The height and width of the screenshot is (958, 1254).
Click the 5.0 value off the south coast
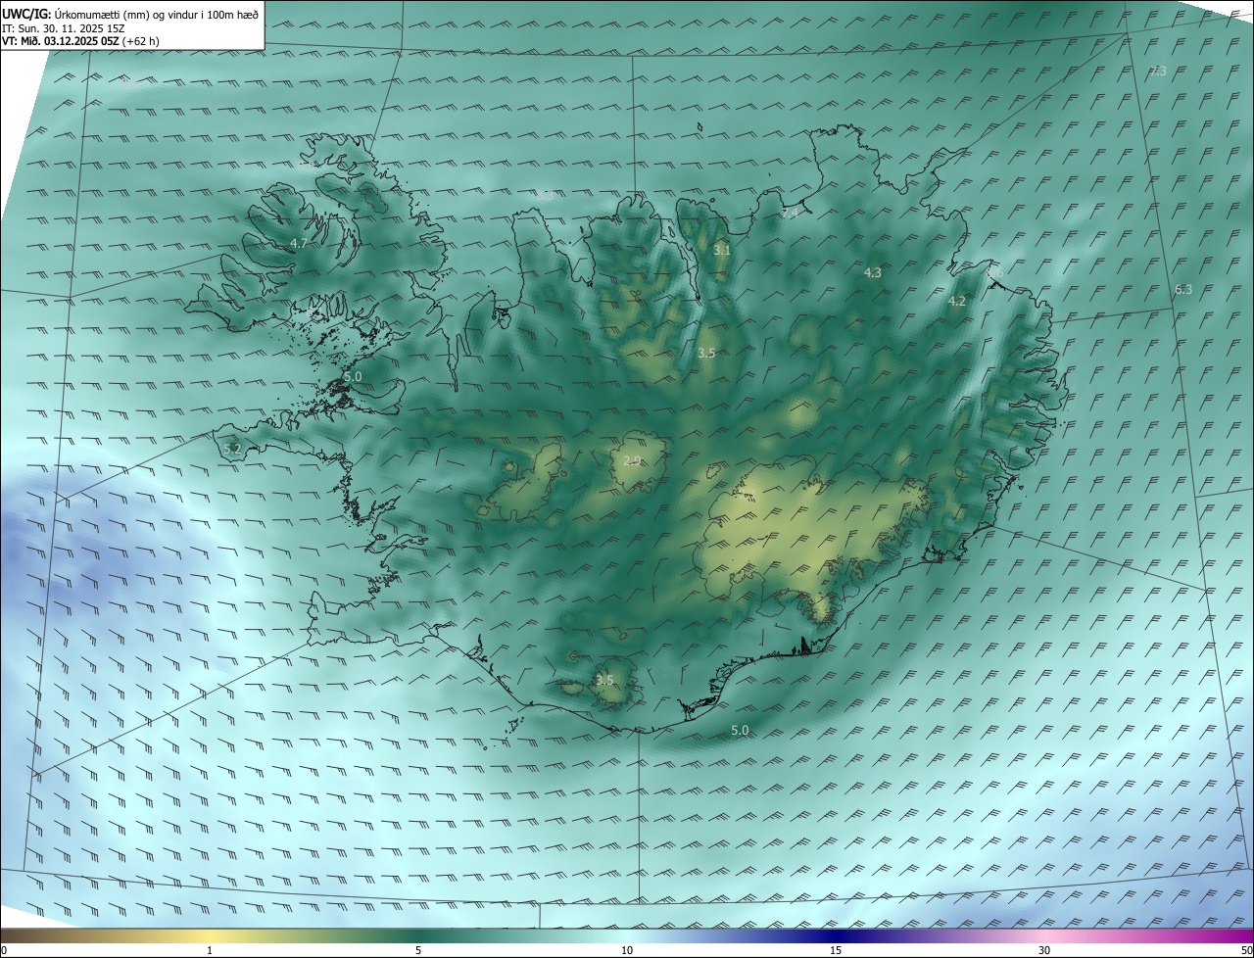coord(740,730)
